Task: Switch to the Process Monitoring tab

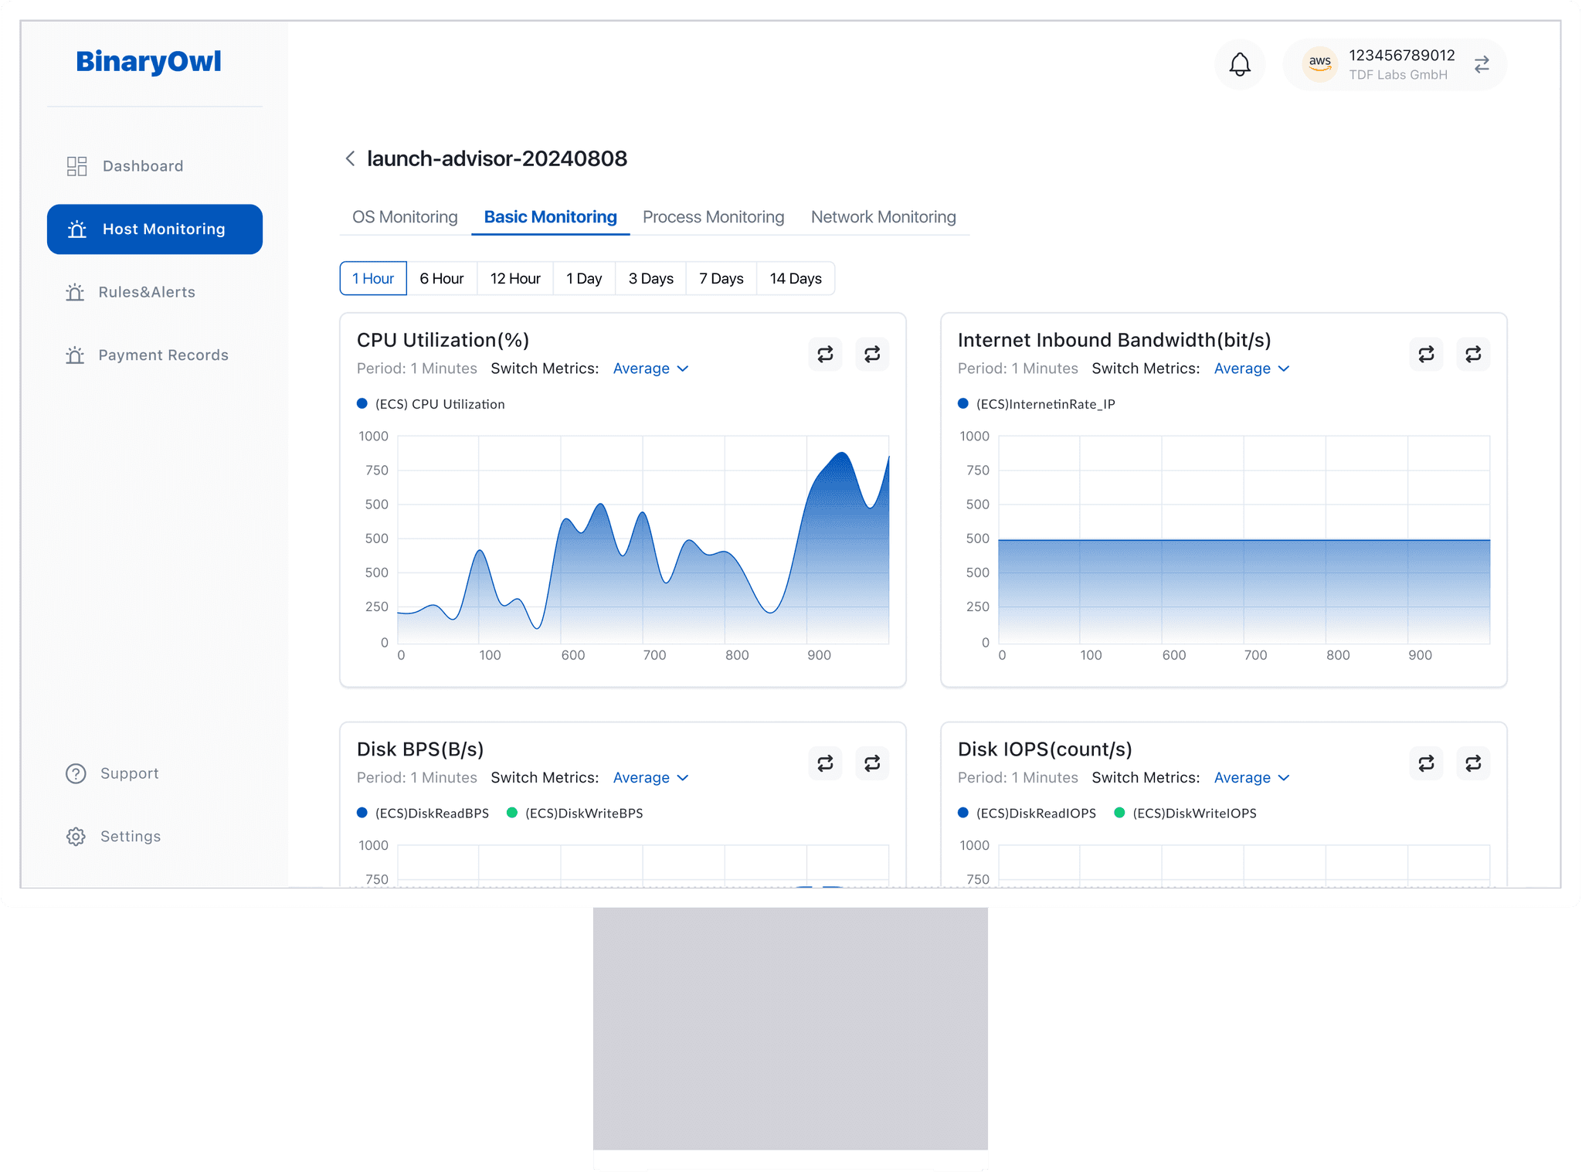Action: point(713,217)
